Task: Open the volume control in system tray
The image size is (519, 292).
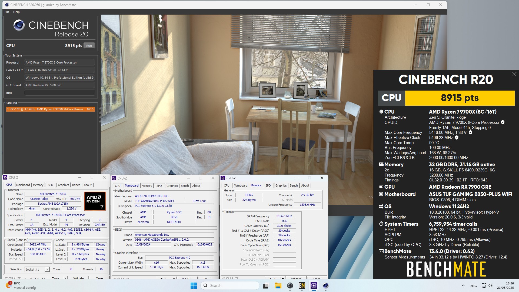Action: tap(490, 286)
